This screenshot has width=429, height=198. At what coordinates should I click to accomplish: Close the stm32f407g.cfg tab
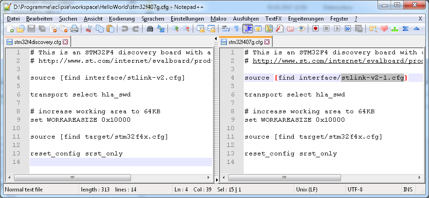tap(280, 42)
